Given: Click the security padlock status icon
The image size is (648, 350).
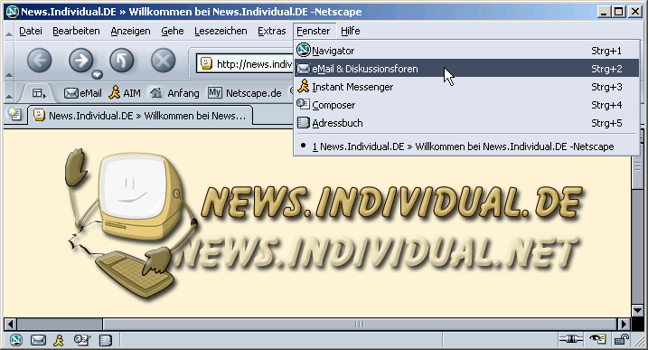Looking at the screenshot, I should (622, 340).
